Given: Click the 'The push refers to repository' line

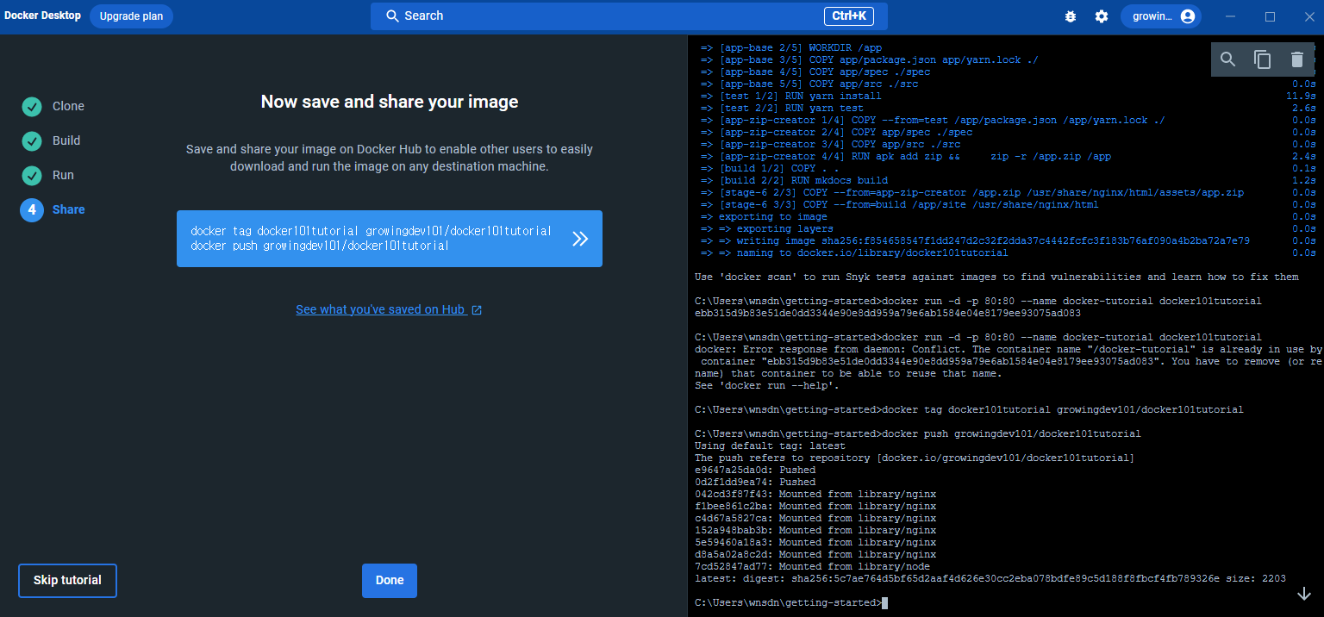Looking at the screenshot, I should 915,458.
